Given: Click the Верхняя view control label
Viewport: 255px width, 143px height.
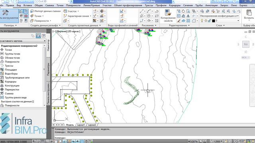Looking at the screenshot, I should pos(62,31).
